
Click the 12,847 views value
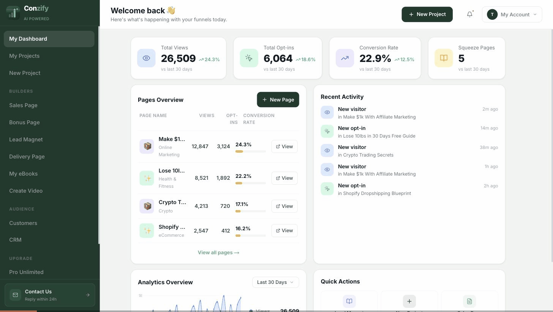[x=200, y=147]
